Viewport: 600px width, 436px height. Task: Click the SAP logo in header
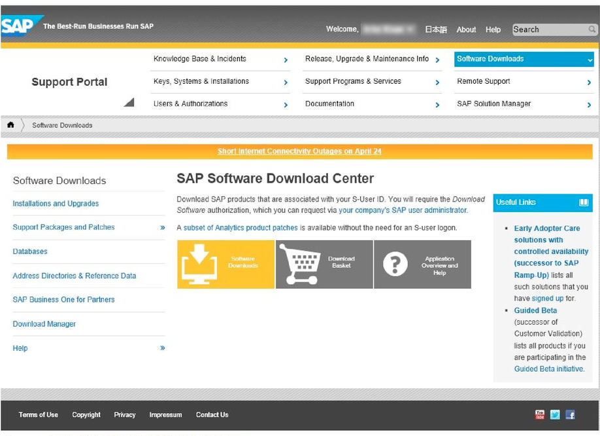20,26
